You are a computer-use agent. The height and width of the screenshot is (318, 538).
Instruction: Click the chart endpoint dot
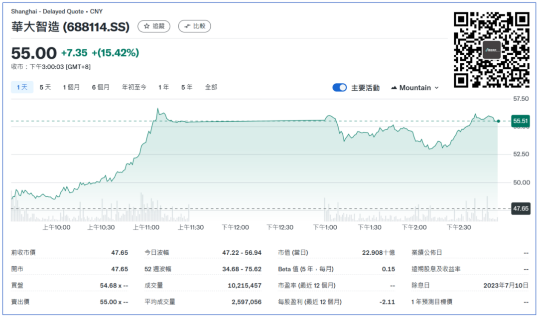point(498,121)
